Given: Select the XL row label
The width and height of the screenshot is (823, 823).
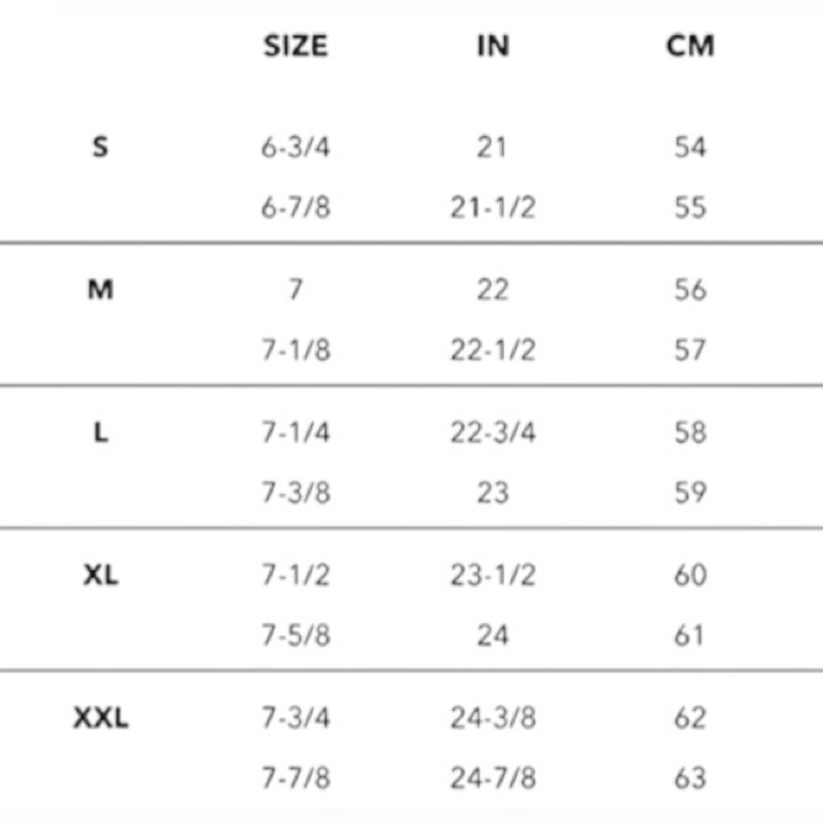Looking at the screenshot, I should (x=100, y=575).
